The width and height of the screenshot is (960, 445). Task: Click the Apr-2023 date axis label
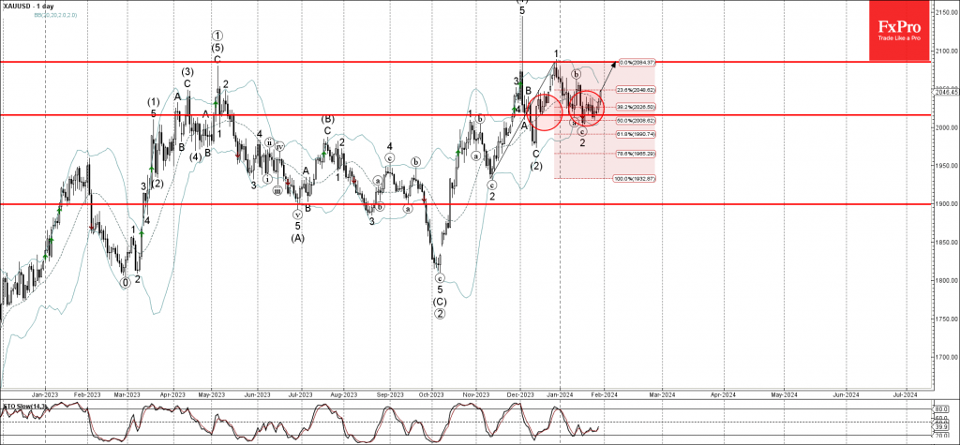click(173, 394)
